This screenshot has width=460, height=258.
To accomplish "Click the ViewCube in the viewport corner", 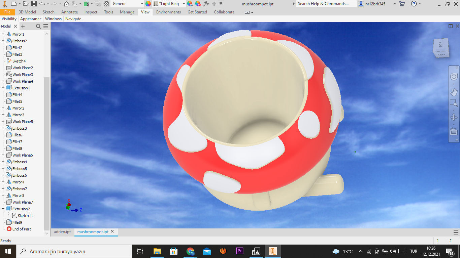I will pos(441,48).
